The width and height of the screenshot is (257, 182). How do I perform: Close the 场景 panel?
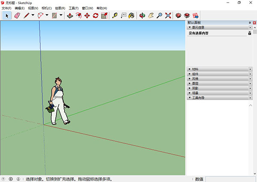[250, 93]
